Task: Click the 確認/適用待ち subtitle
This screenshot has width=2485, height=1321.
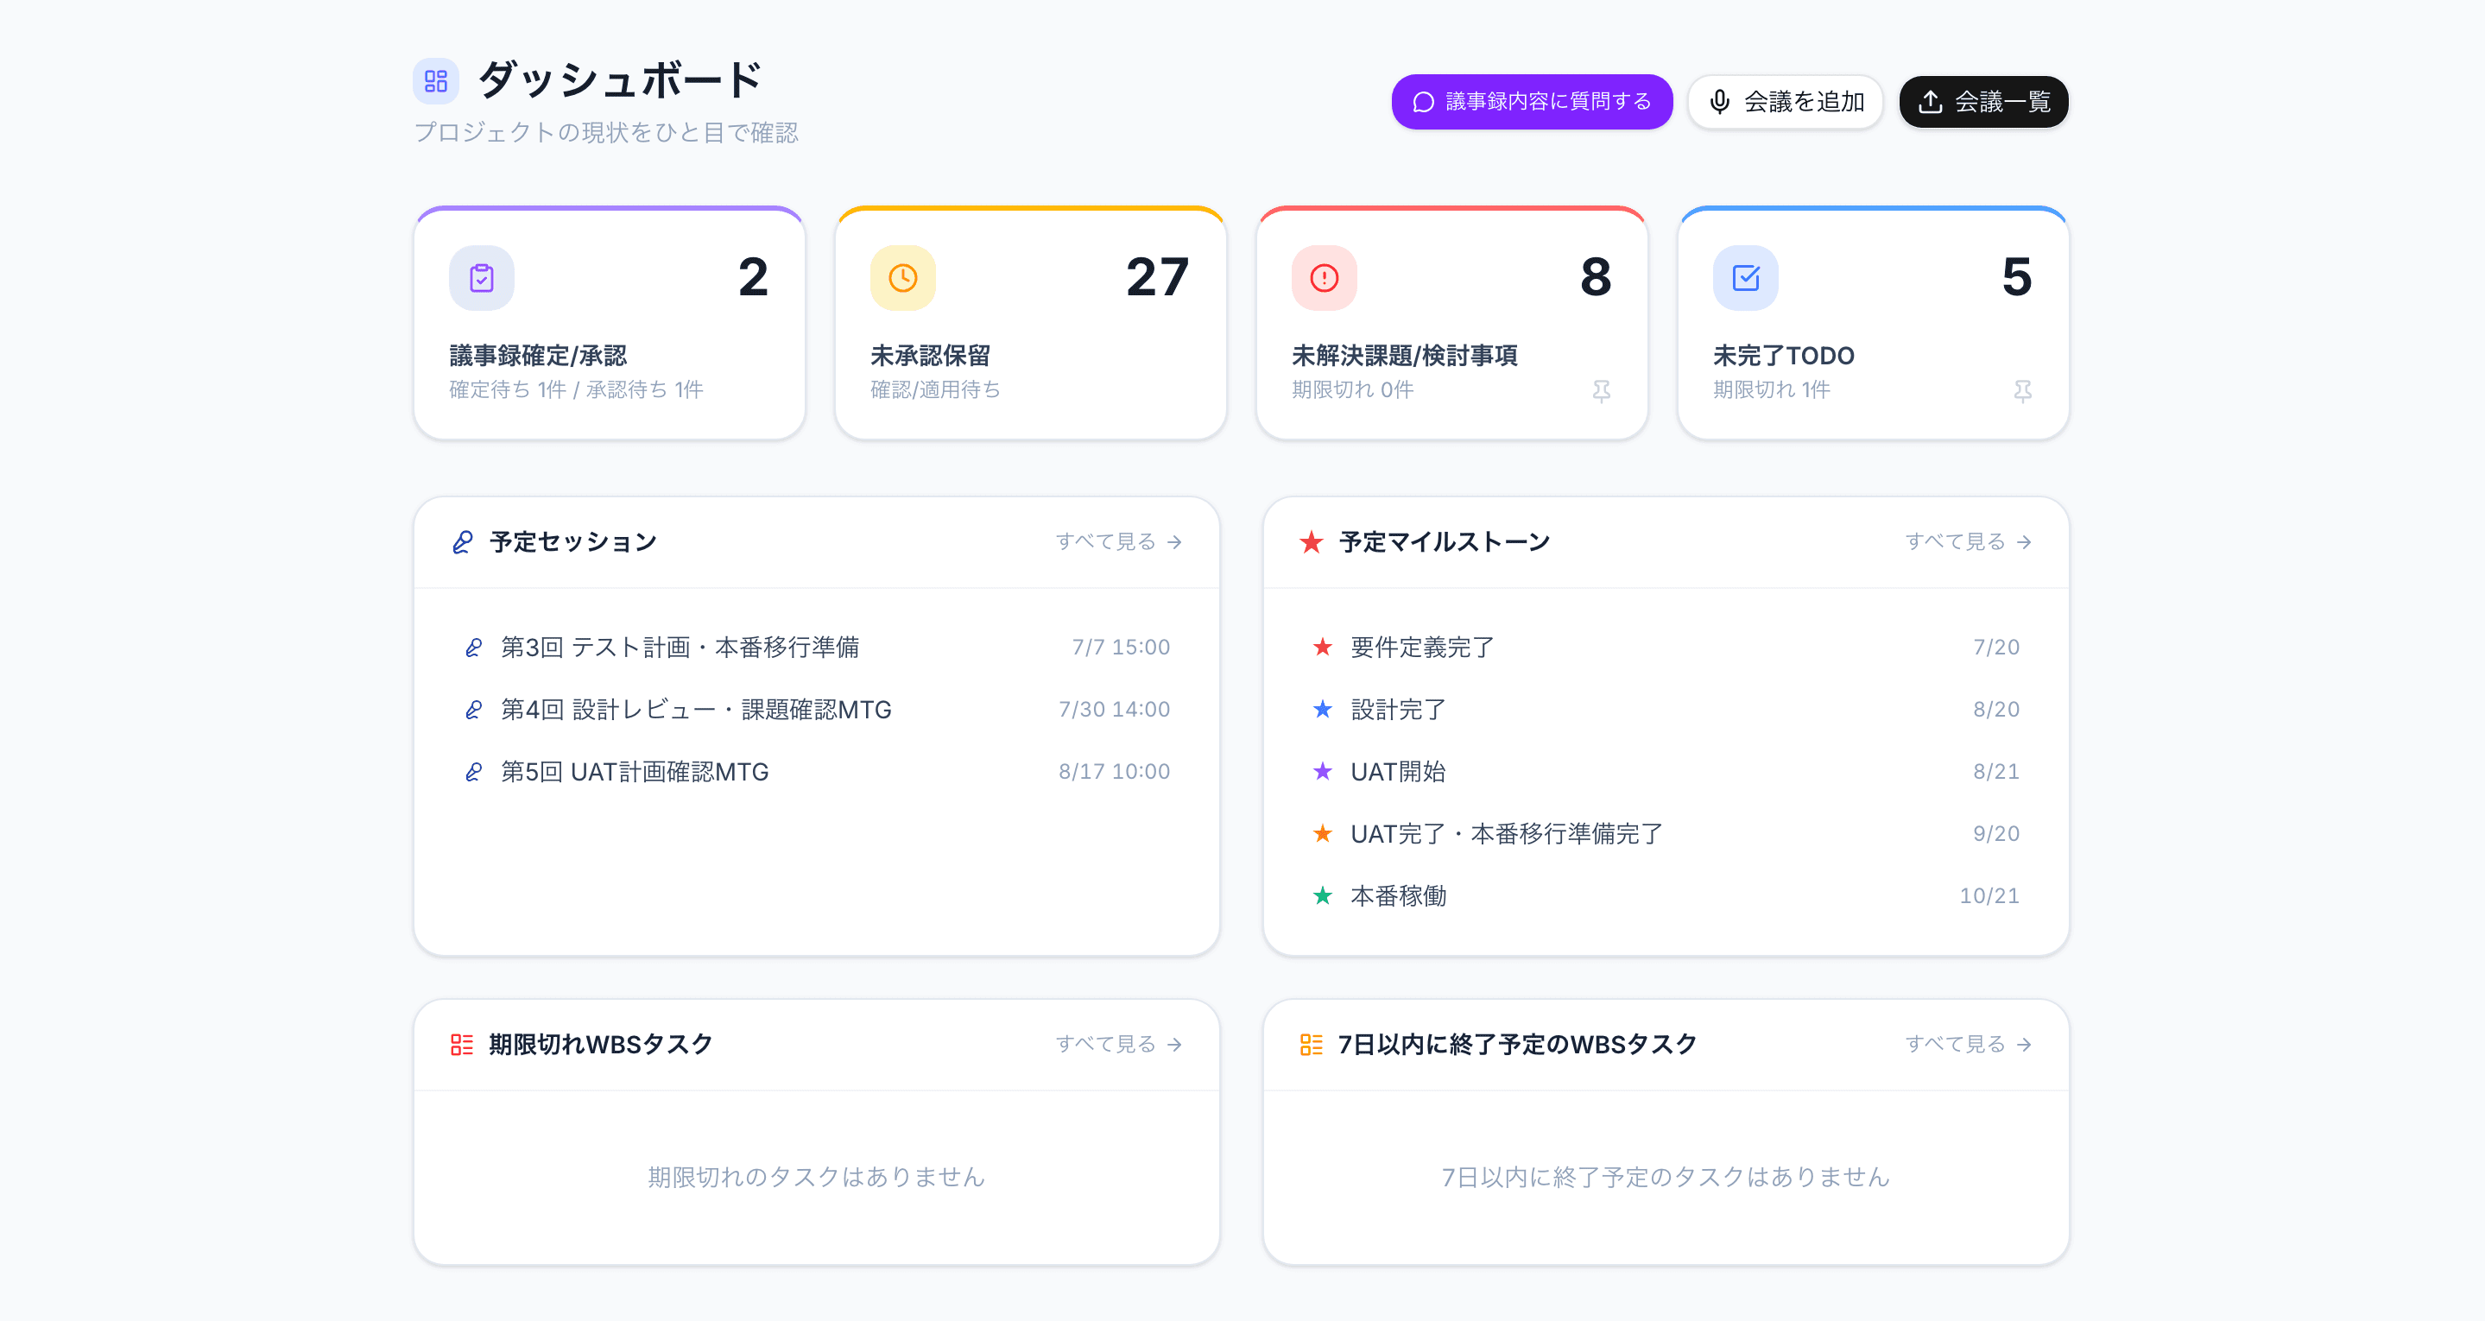Action: 935,390
